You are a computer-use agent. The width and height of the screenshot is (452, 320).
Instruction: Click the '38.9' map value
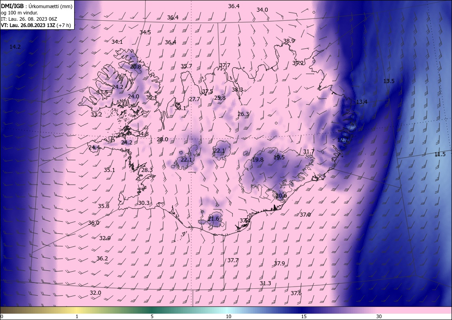[x=288, y=41]
